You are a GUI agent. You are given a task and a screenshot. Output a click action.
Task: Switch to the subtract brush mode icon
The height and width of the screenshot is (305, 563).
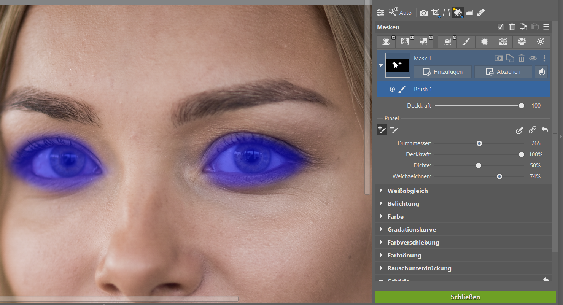coord(394,130)
